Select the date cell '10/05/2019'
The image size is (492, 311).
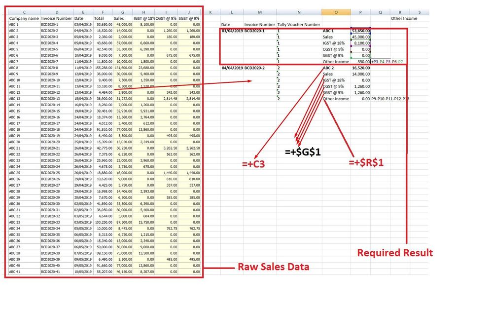(83, 272)
